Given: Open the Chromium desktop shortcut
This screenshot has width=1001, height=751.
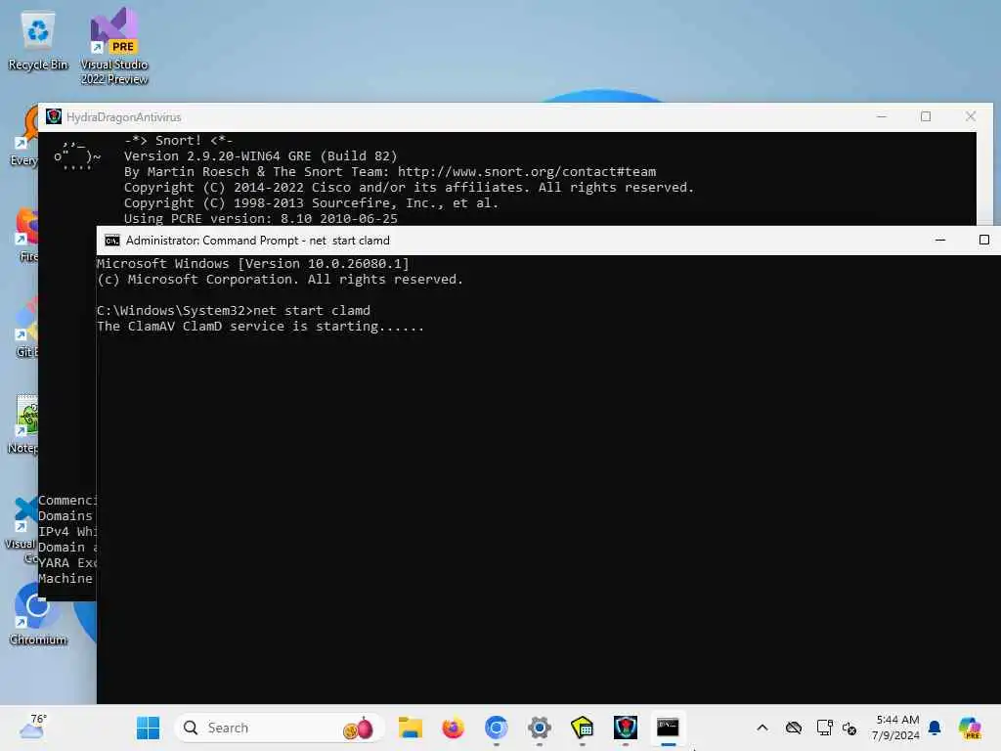Looking at the screenshot, I should [x=38, y=614].
